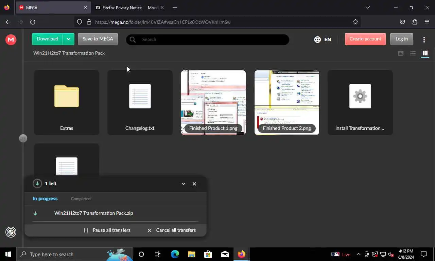
Task: Click the transfer progress bar
Action: (x=116, y=221)
